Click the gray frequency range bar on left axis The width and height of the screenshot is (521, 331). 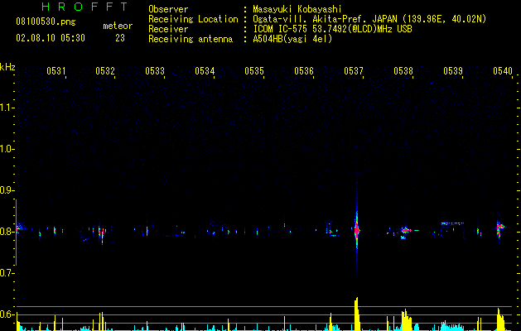[16, 232]
